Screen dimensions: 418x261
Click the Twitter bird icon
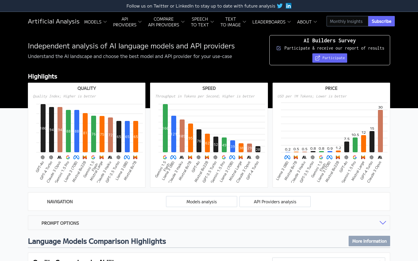click(280, 6)
